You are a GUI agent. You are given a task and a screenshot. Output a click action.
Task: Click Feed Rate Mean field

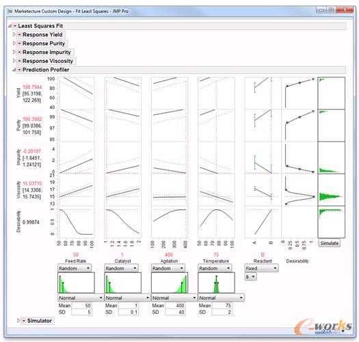coord(81,305)
